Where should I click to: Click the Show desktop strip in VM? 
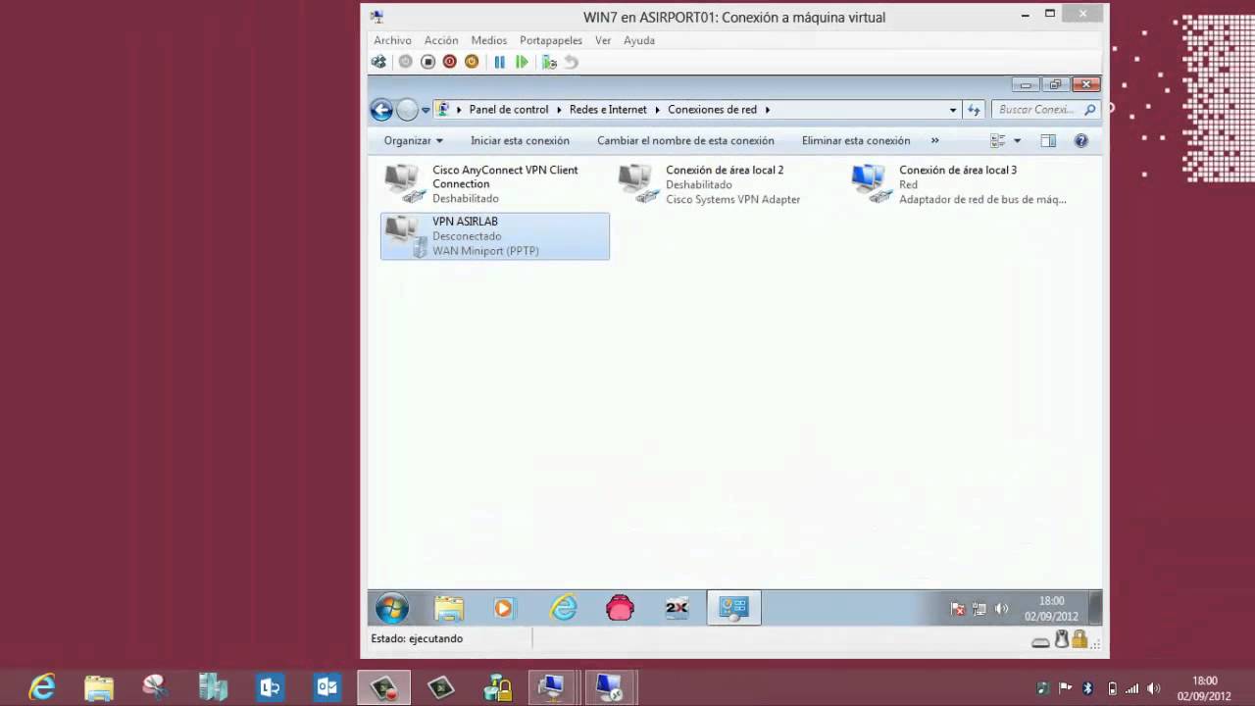[1097, 608]
